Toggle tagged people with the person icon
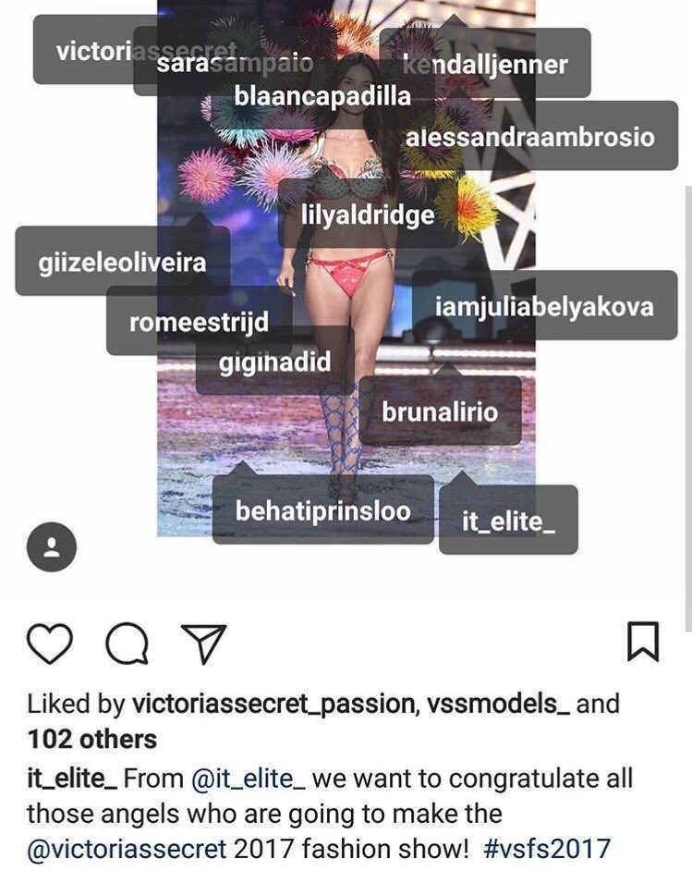 point(52,547)
